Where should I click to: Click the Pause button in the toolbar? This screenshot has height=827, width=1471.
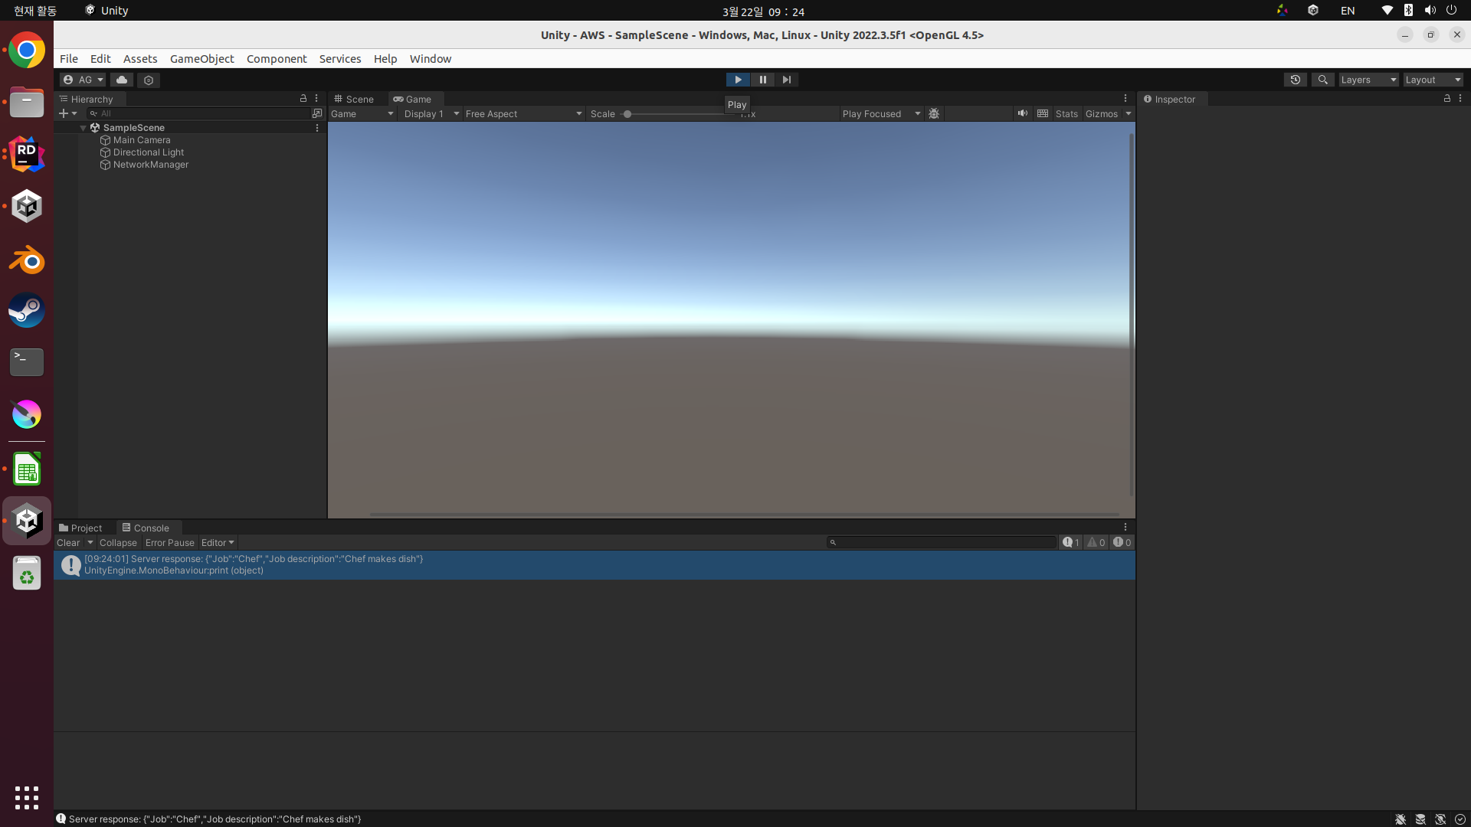pyautogui.click(x=762, y=80)
